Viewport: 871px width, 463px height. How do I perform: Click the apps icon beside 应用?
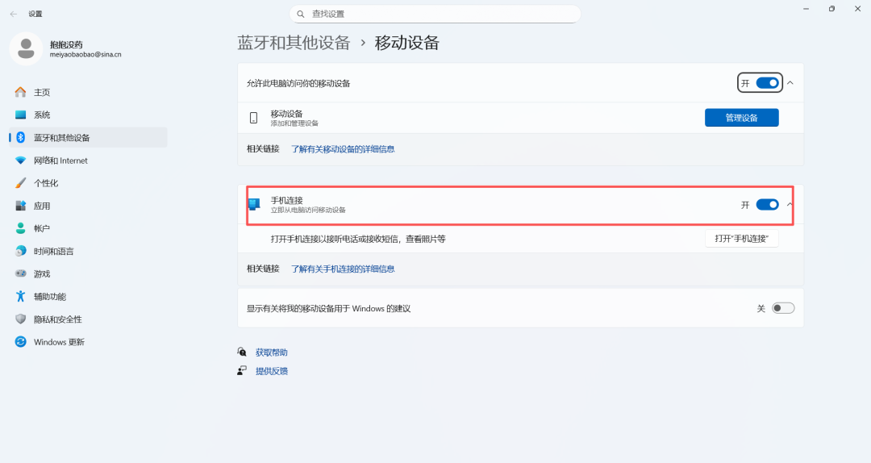point(20,206)
